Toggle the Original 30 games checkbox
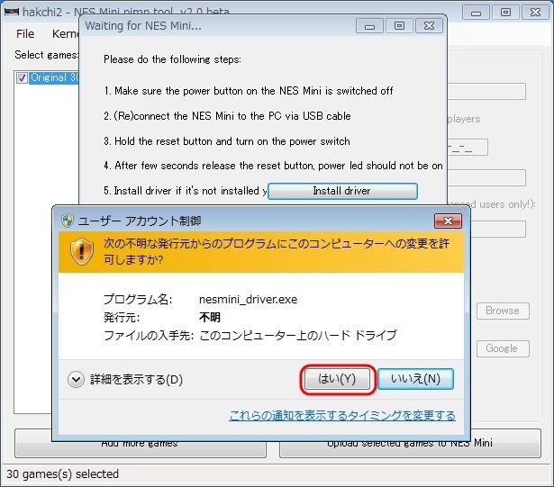Image resolution: width=554 pixels, height=487 pixels. 22,77
